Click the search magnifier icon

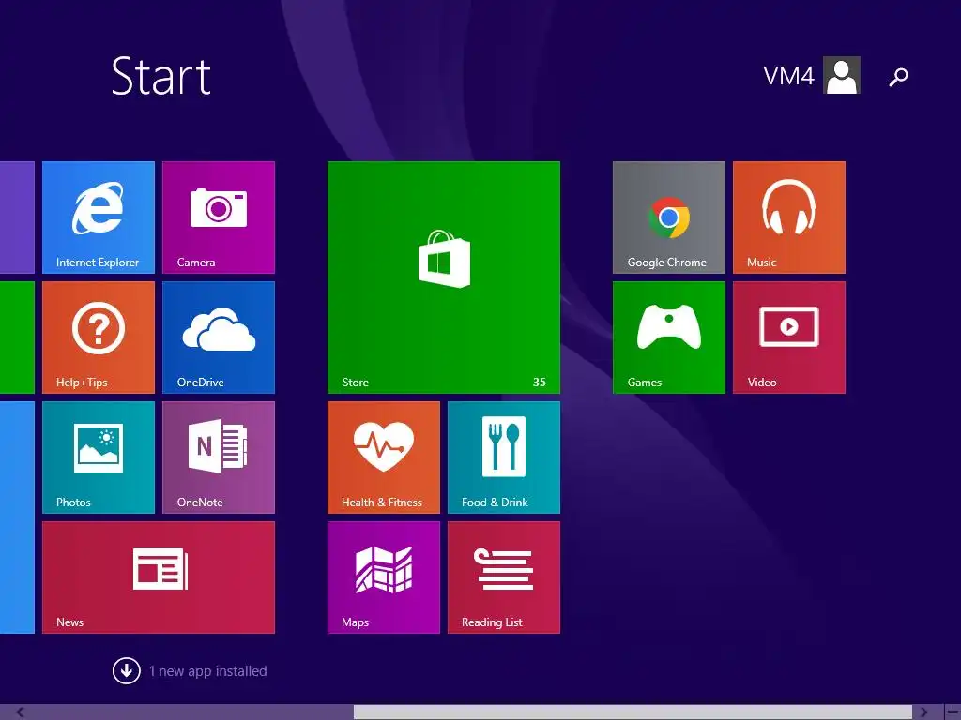click(898, 77)
